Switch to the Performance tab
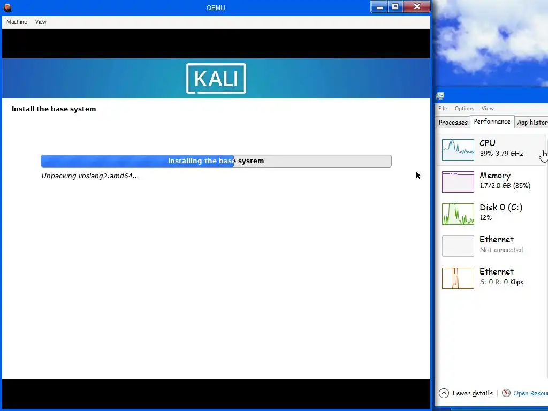The width and height of the screenshot is (548, 411). (492, 121)
